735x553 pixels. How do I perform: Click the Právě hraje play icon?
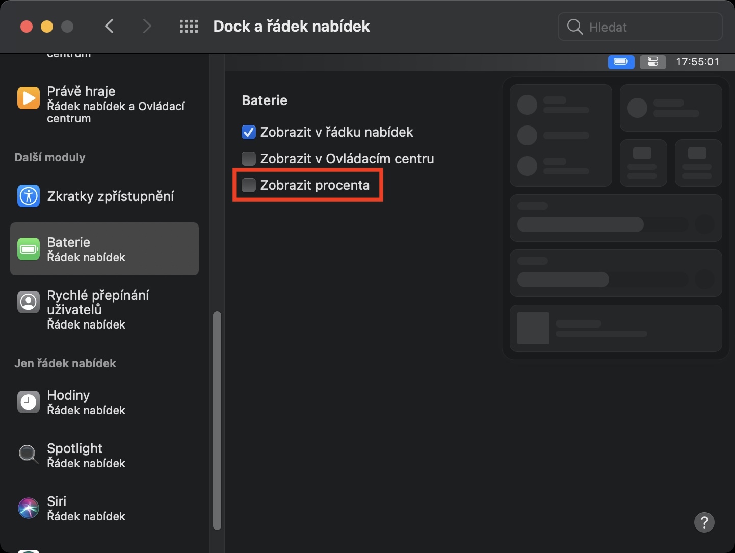click(29, 98)
